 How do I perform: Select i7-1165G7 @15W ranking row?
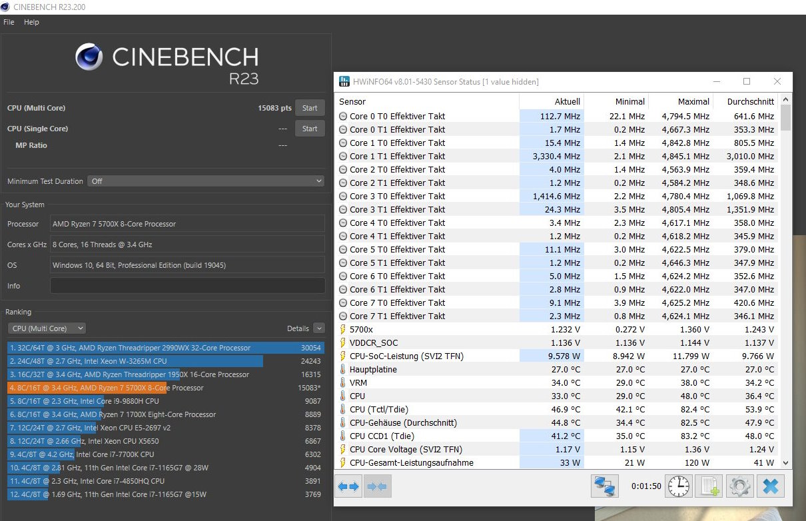(x=166, y=494)
